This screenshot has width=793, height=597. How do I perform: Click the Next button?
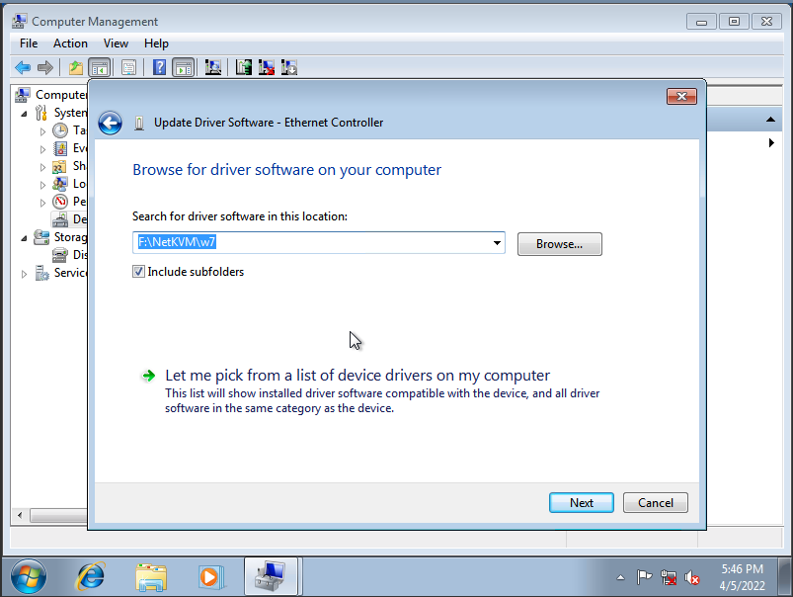pos(581,502)
